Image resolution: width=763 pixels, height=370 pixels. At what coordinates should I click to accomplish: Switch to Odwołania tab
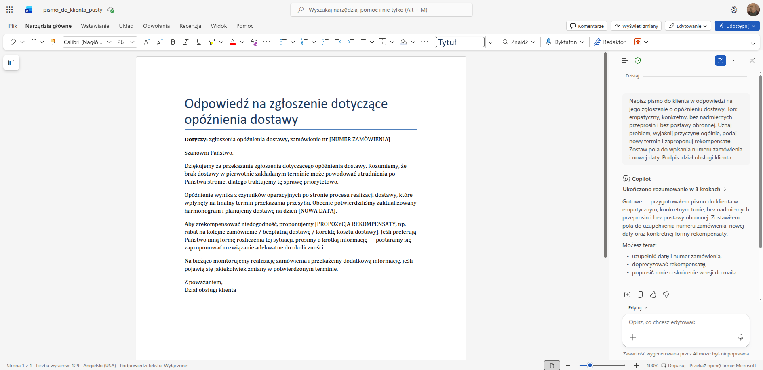pos(156,26)
